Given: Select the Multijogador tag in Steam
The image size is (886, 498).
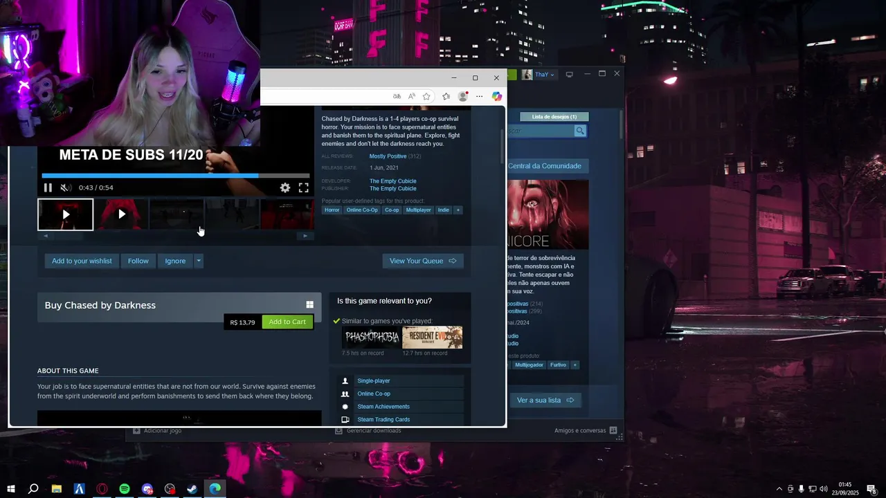Looking at the screenshot, I should pyautogui.click(x=529, y=365).
